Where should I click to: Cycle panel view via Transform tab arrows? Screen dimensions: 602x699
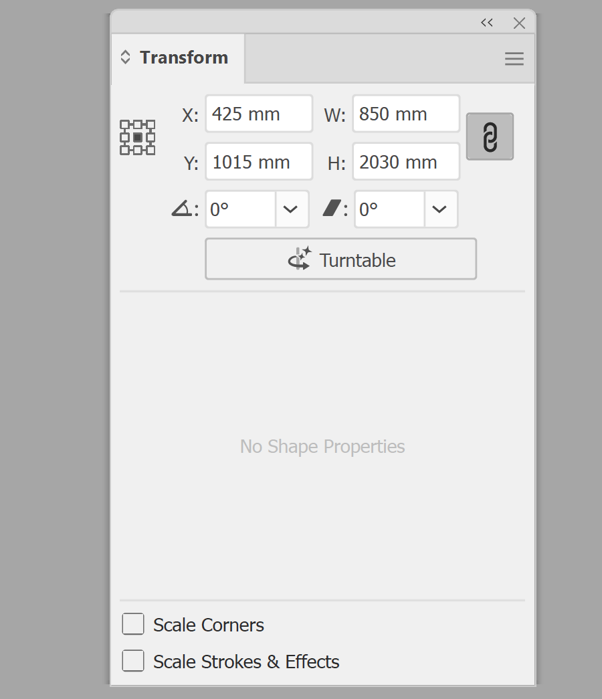click(125, 57)
